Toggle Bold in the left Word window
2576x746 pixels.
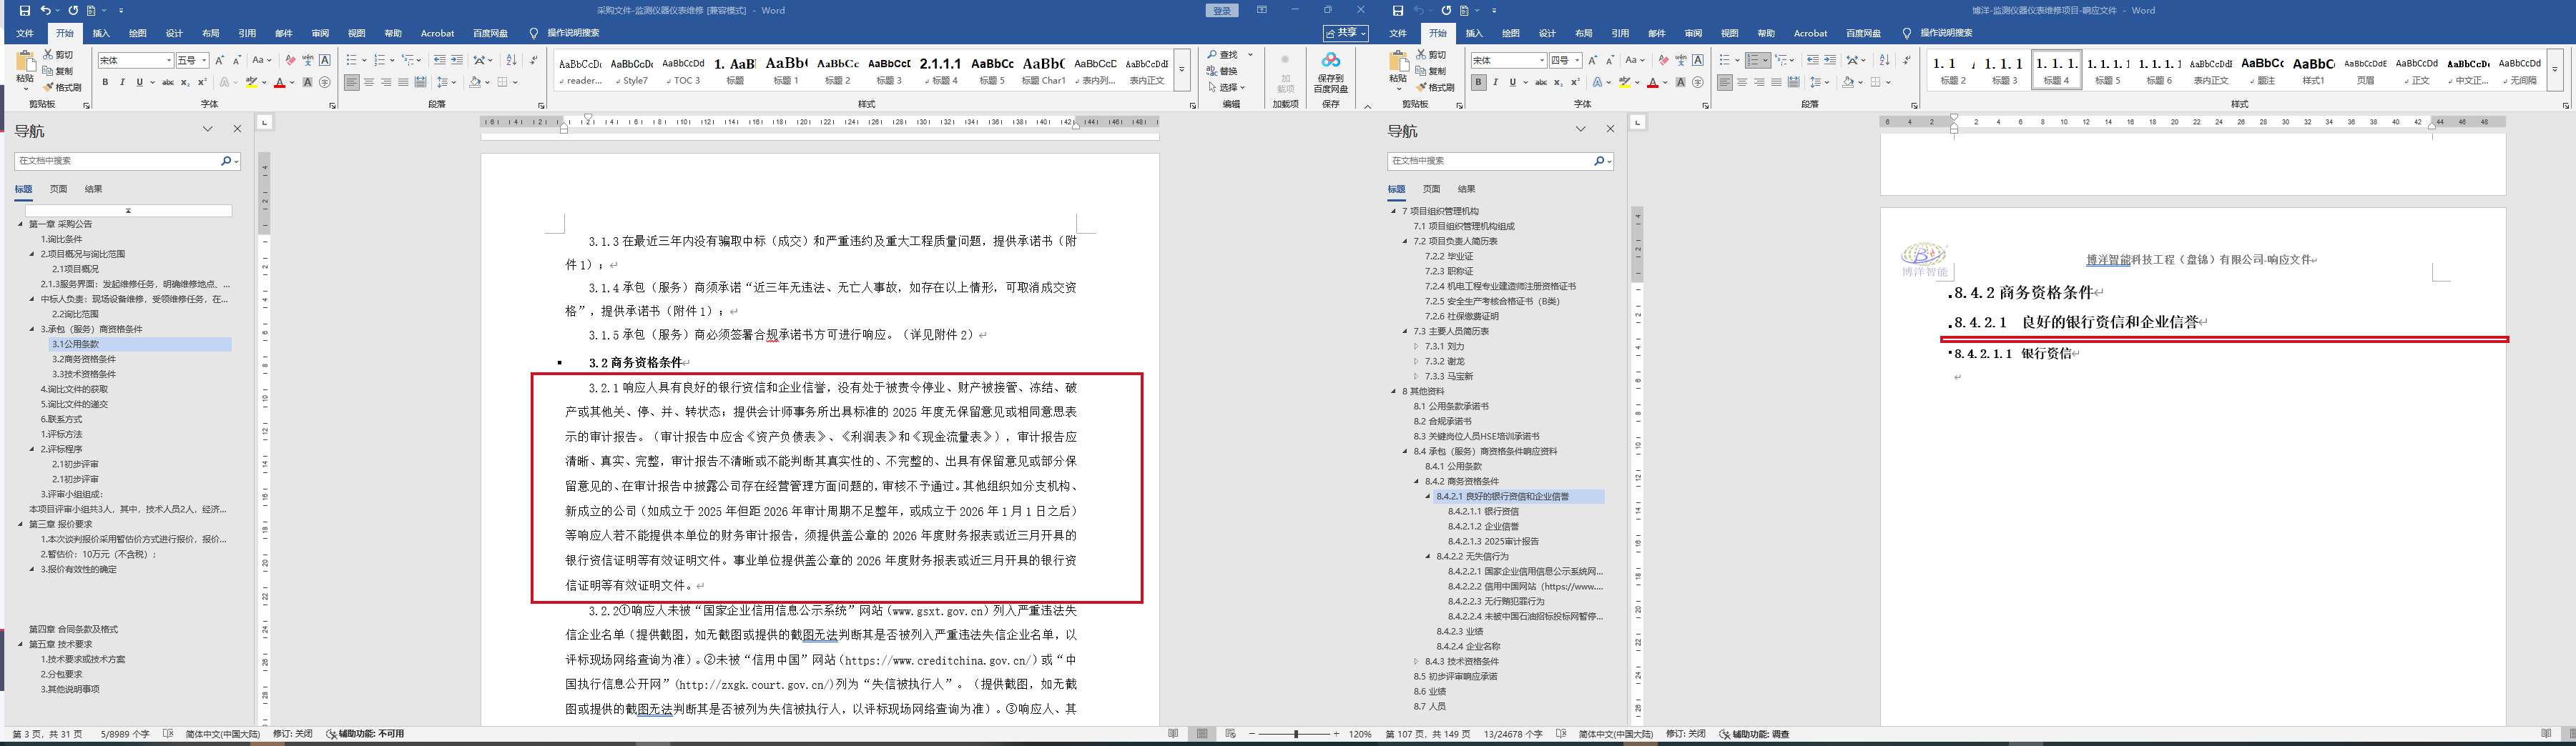click(x=105, y=83)
